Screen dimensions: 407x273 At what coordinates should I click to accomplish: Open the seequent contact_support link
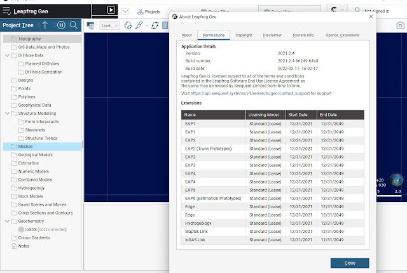tap(250, 93)
